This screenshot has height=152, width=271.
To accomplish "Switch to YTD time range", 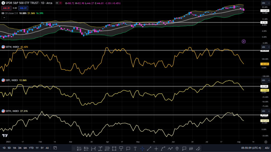I will click(x=31, y=148).
